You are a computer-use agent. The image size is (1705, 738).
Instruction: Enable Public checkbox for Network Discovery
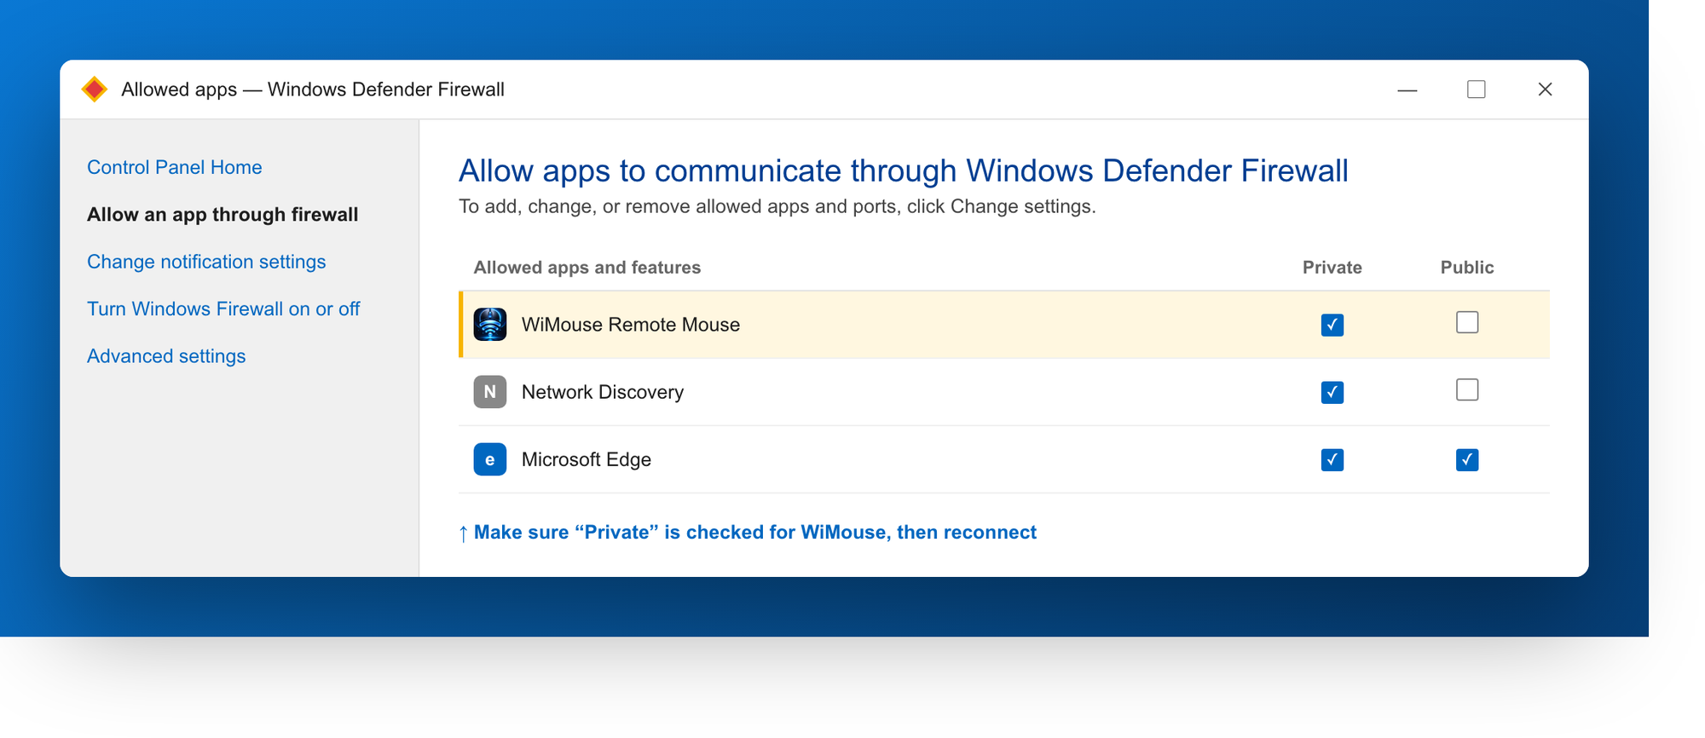point(1467,389)
